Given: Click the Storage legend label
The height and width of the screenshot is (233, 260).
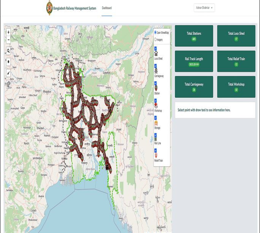Looking at the screenshot, I should (x=157, y=128).
